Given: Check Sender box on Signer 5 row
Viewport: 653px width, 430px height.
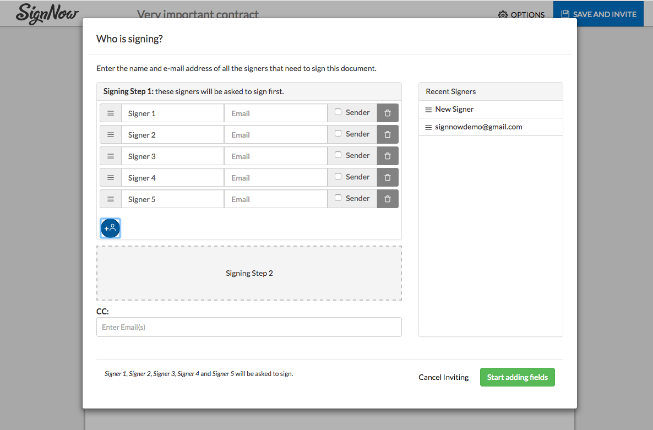Looking at the screenshot, I should pyautogui.click(x=338, y=198).
